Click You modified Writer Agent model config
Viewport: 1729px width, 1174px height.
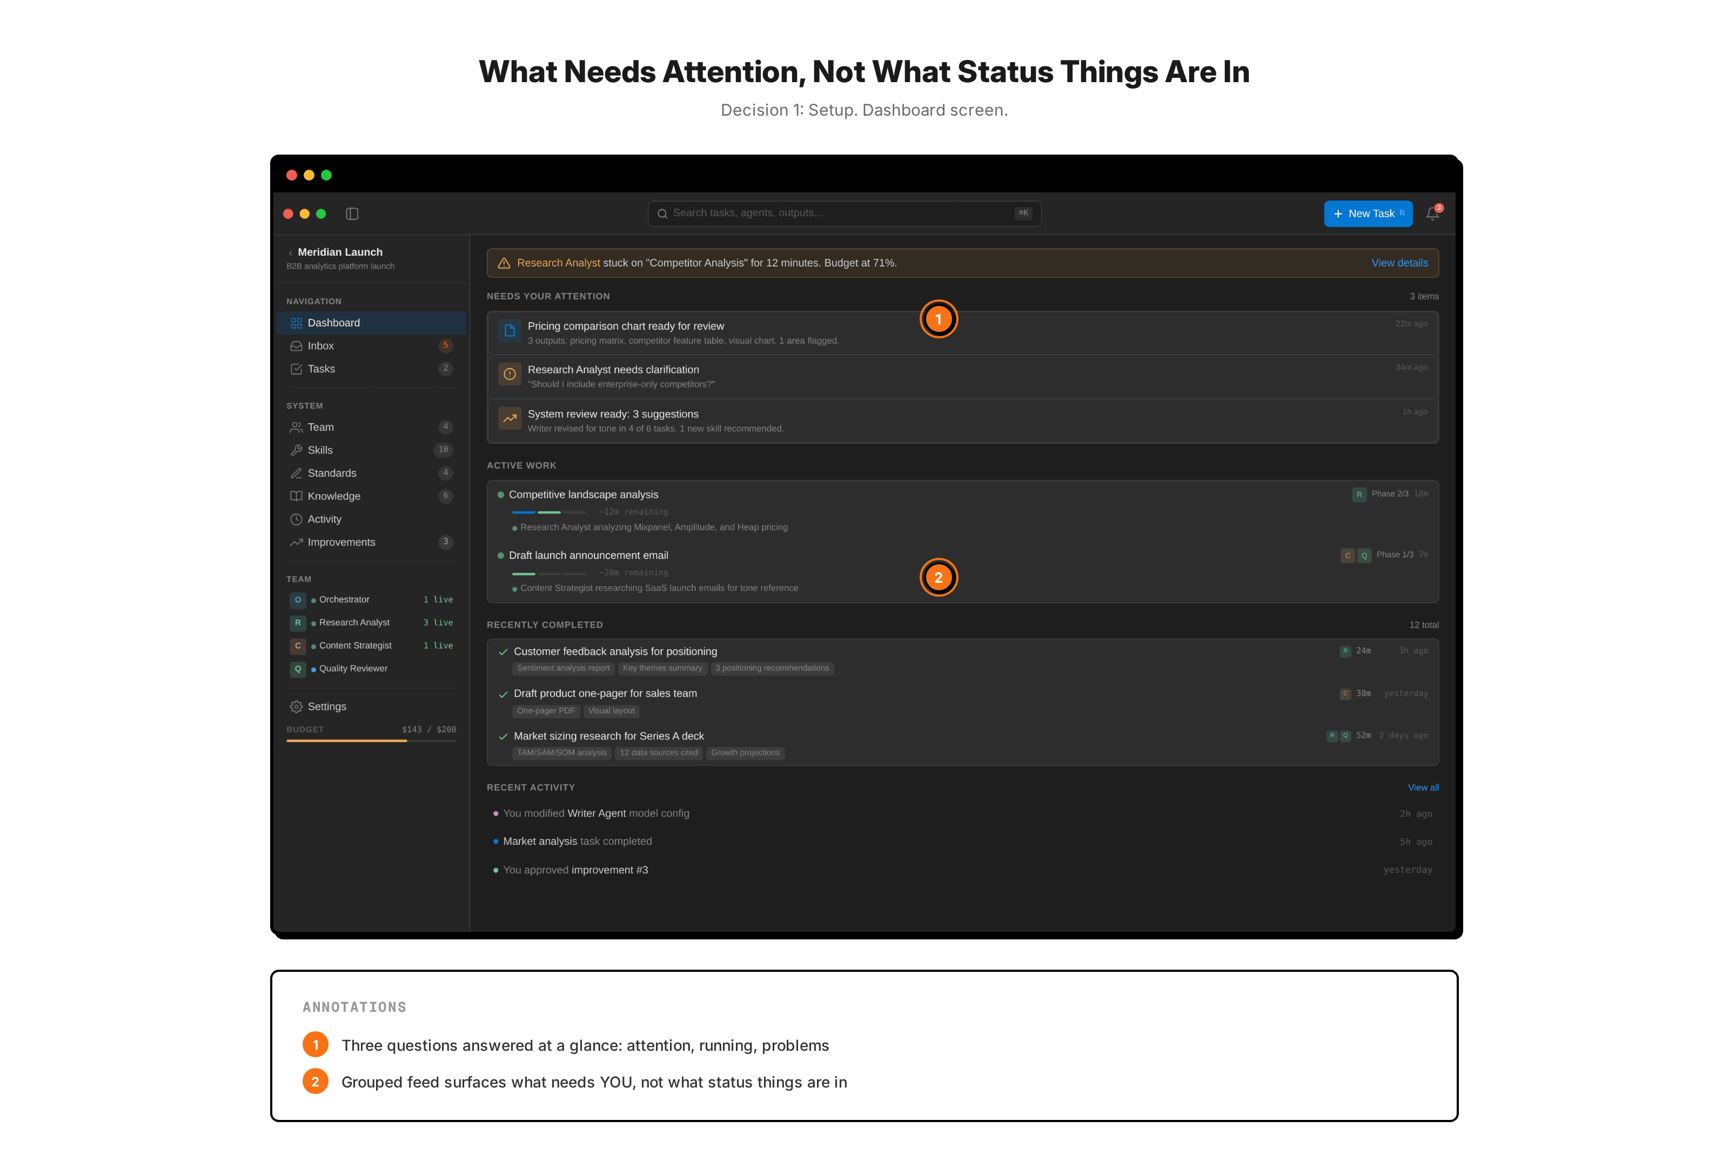point(963,813)
